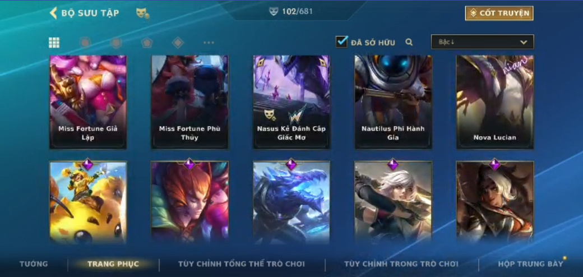Screen dimensions: 583x277
Task: Show more rarity filters via ellipsis
Action: click(x=209, y=43)
